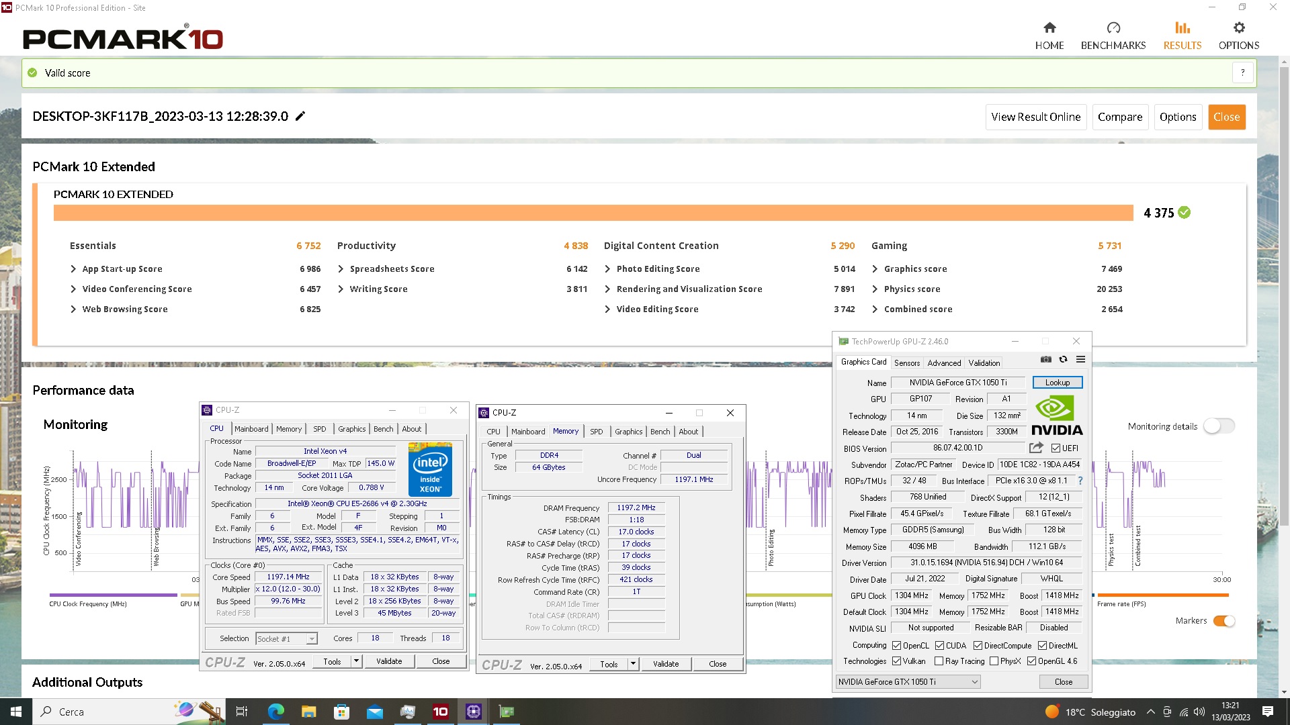Toggle CUDA checkbox in GPU-Z
The image size is (1290, 725).
pos(939,646)
